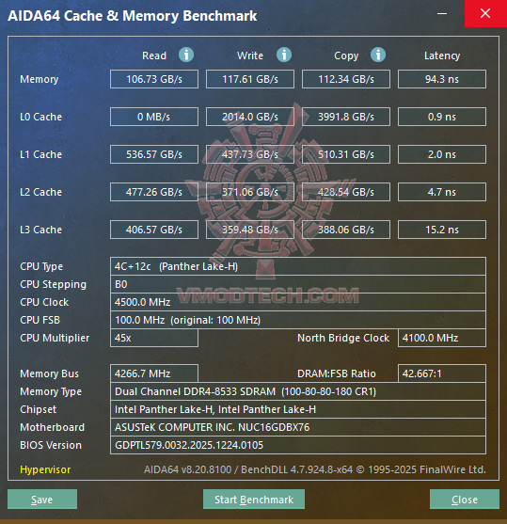Screen dimensions: 507x524
Task: Click the Memory Bus field 4266.7 MHz
Action: tap(154, 373)
